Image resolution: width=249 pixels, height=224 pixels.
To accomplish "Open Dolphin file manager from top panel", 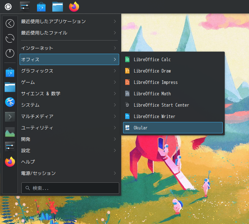I will 58,7.
